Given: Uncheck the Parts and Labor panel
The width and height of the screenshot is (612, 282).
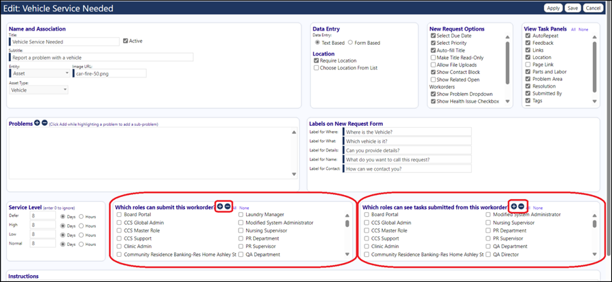Looking at the screenshot, I should click(528, 72).
